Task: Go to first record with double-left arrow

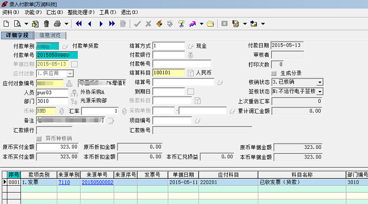Action: [x=79, y=24]
